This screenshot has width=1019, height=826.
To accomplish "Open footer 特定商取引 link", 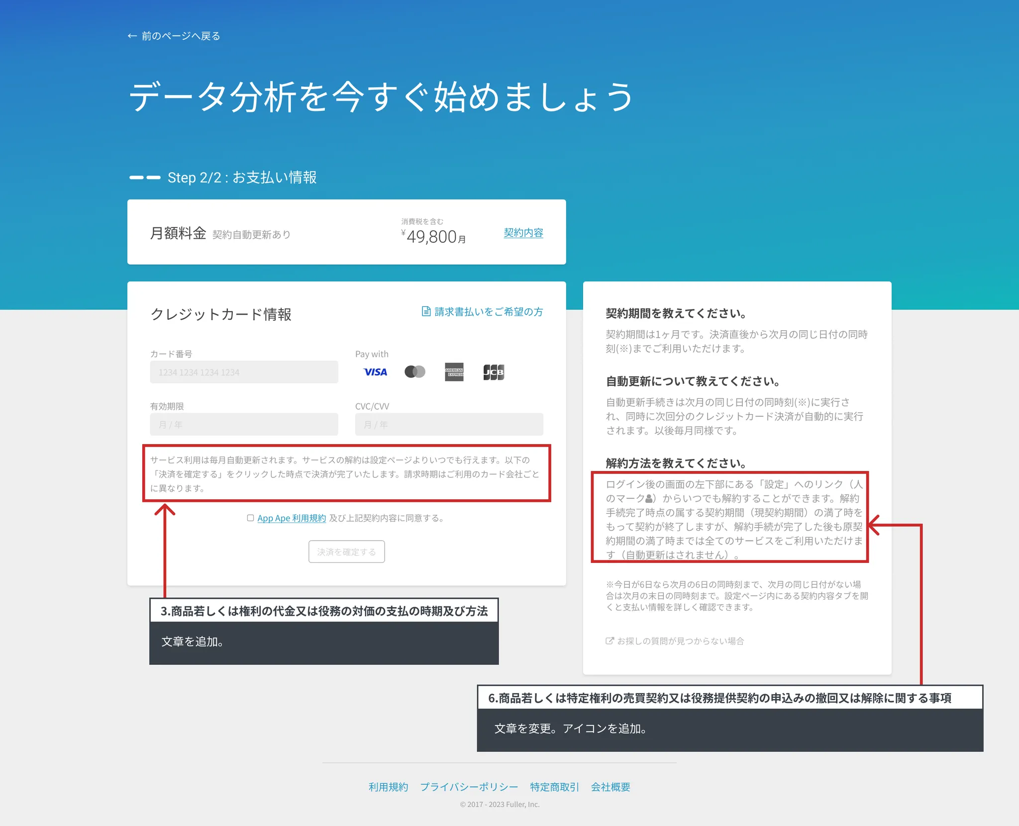I will [554, 787].
